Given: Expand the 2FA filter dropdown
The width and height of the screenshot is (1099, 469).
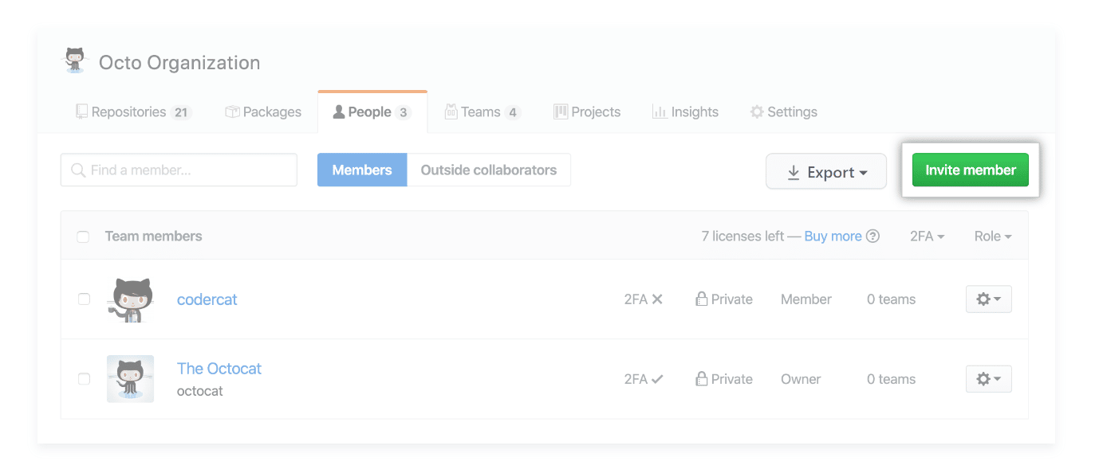Looking at the screenshot, I should pyautogui.click(x=927, y=236).
